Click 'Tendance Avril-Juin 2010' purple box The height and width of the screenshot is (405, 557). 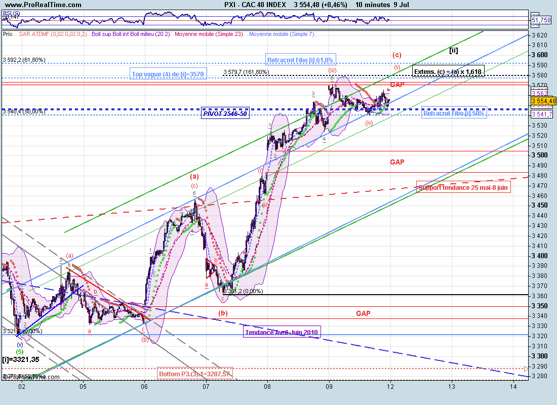click(x=282, y=332)
